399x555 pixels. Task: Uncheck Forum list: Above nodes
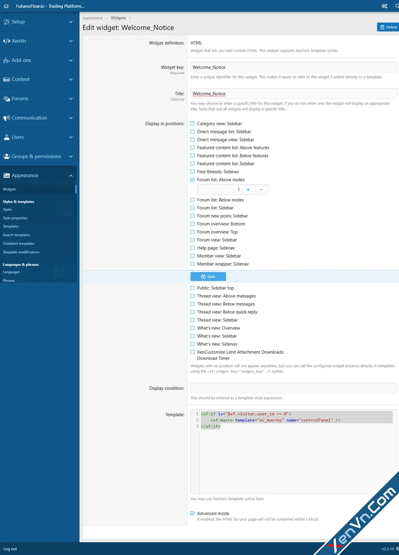[192, 180]
